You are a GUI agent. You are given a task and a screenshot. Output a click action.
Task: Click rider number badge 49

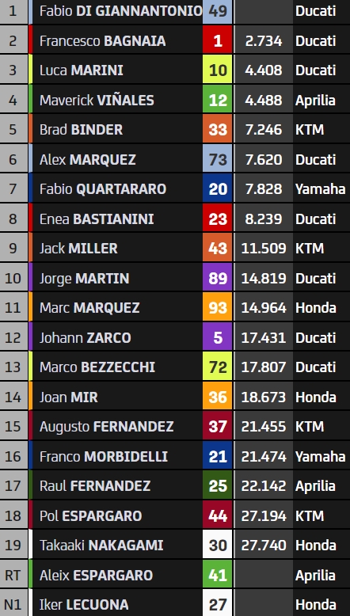point(218,11)
